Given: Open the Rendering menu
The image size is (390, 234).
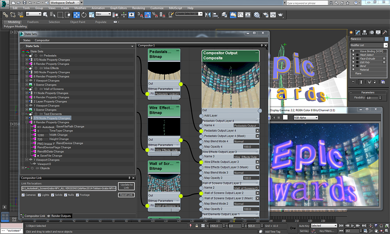Looking at the screenshot, I should (x=138, y=8).
